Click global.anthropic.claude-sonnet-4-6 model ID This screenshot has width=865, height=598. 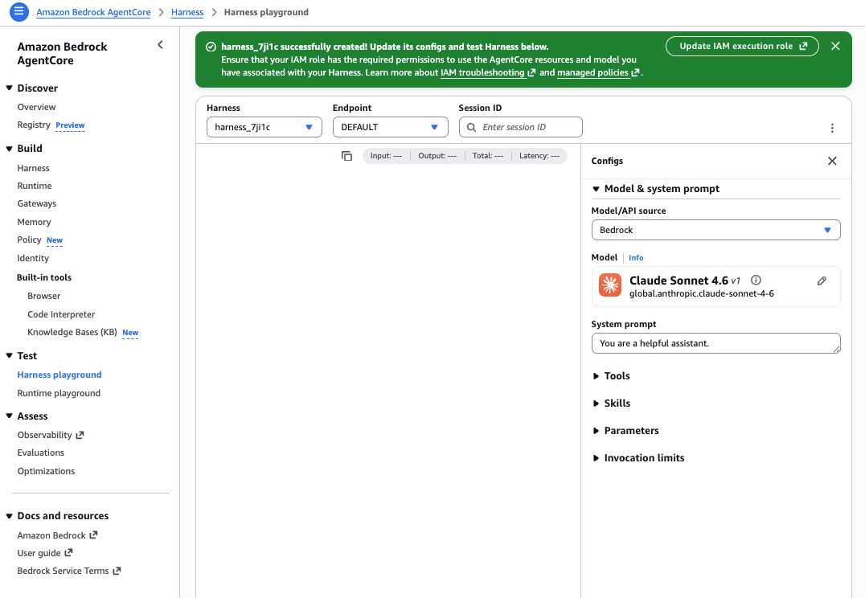click(x=701, y=293)
